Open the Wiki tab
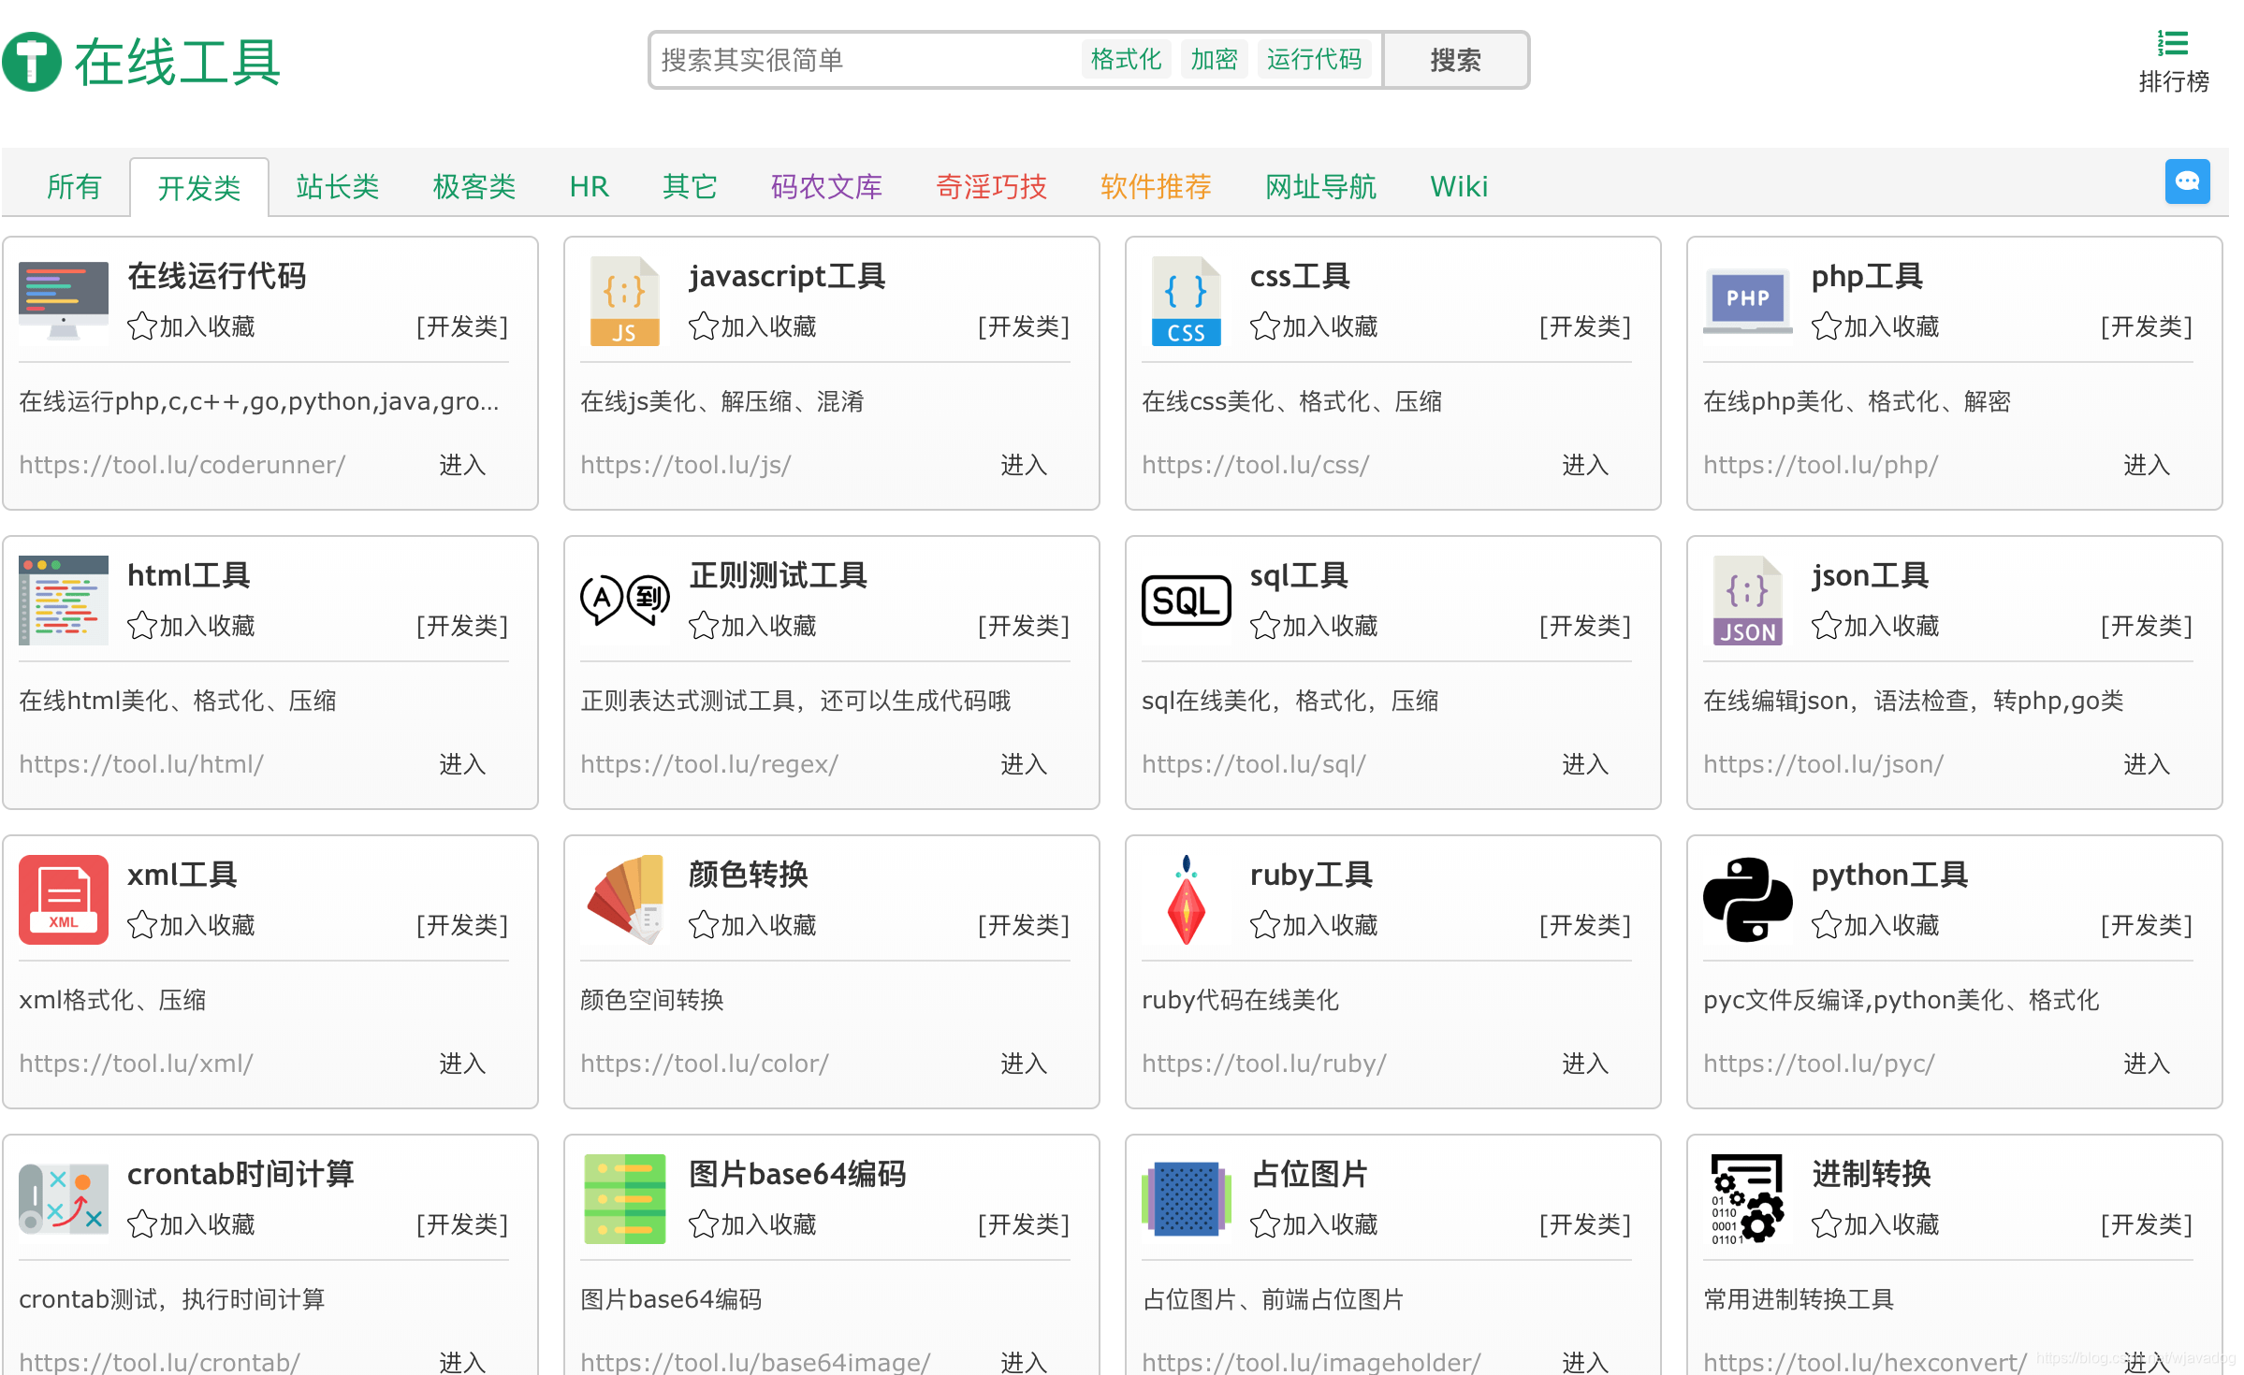Screen dimensions: 2244x1375 (x=1459, y=187)
